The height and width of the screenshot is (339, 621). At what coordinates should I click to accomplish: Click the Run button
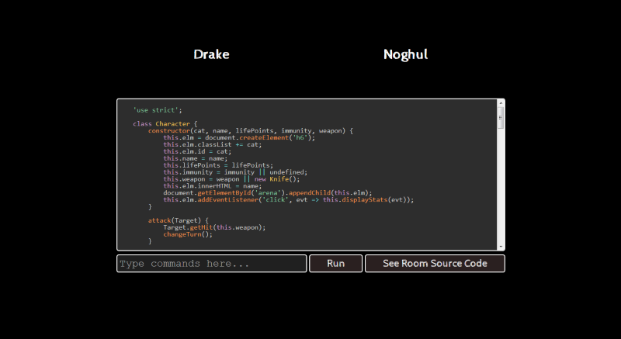(x=336, y=264)
